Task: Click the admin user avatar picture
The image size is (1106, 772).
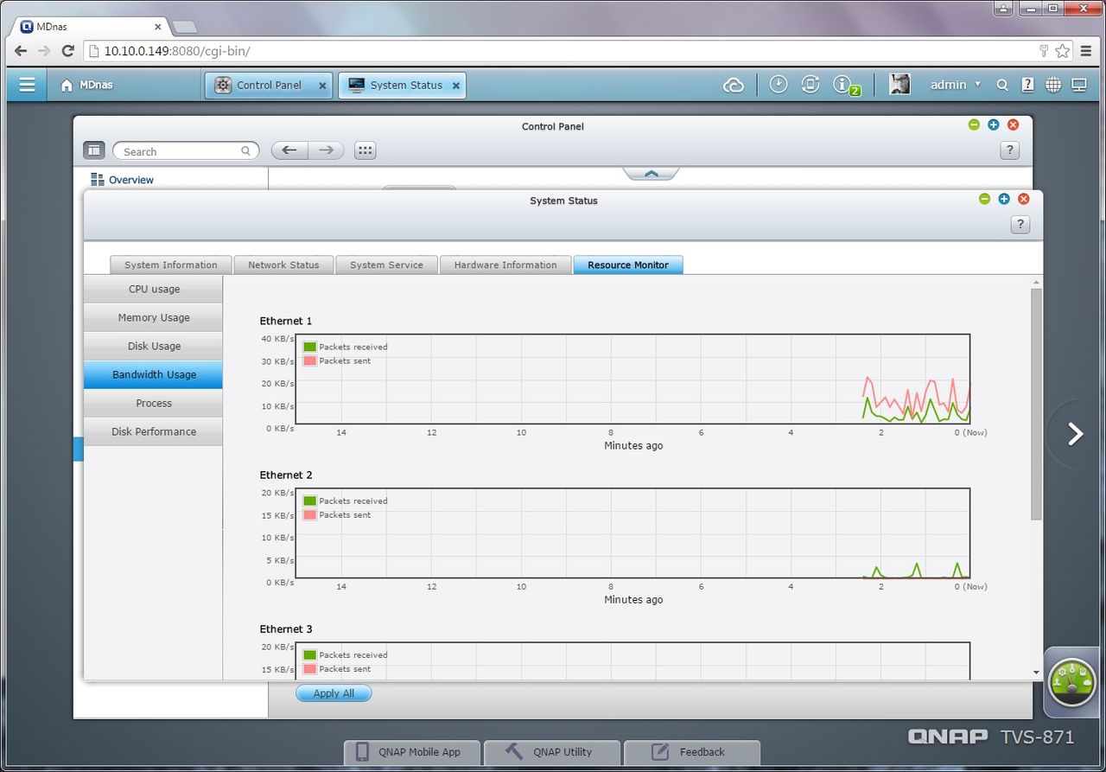Action: tap(899, 85)
